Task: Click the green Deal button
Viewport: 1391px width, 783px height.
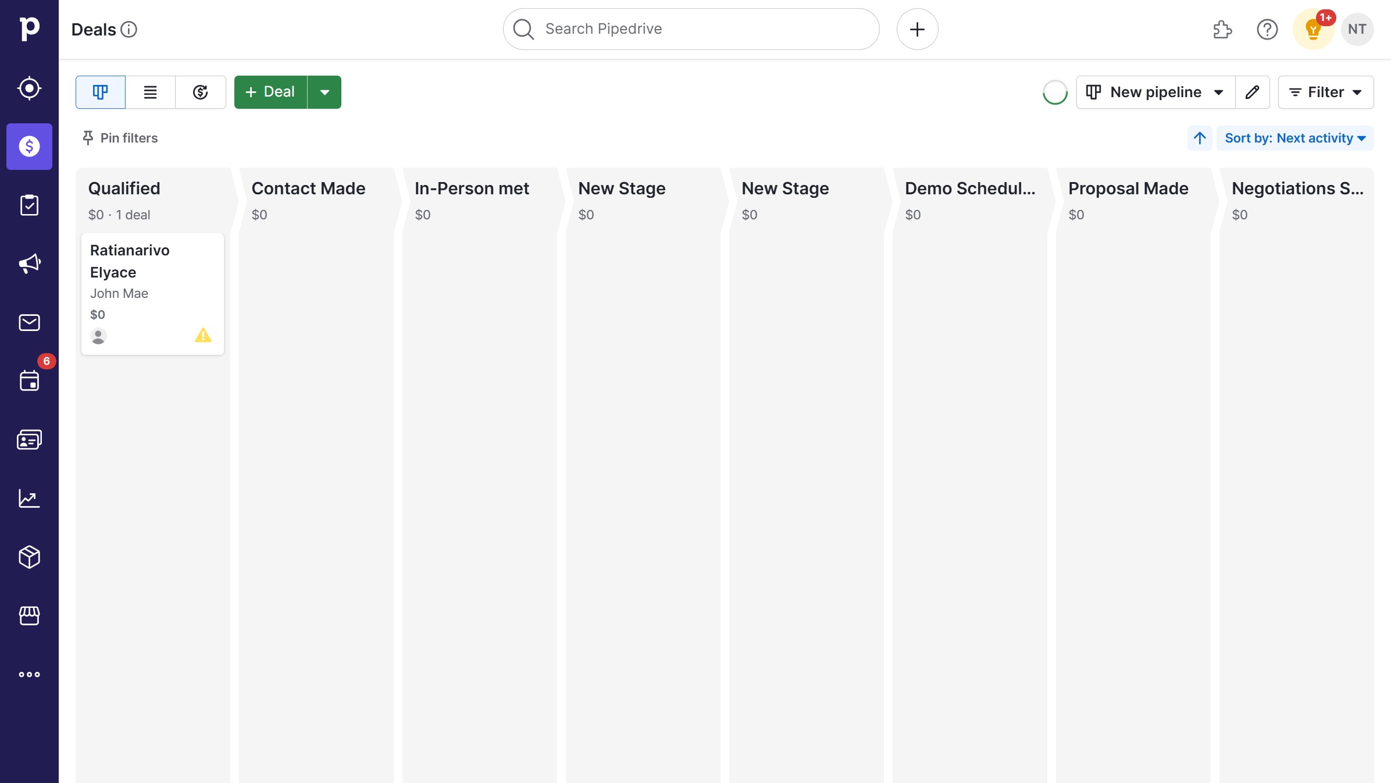Action: (269, 92)
